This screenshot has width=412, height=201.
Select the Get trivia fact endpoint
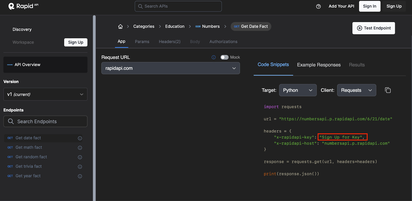point(43,167)
